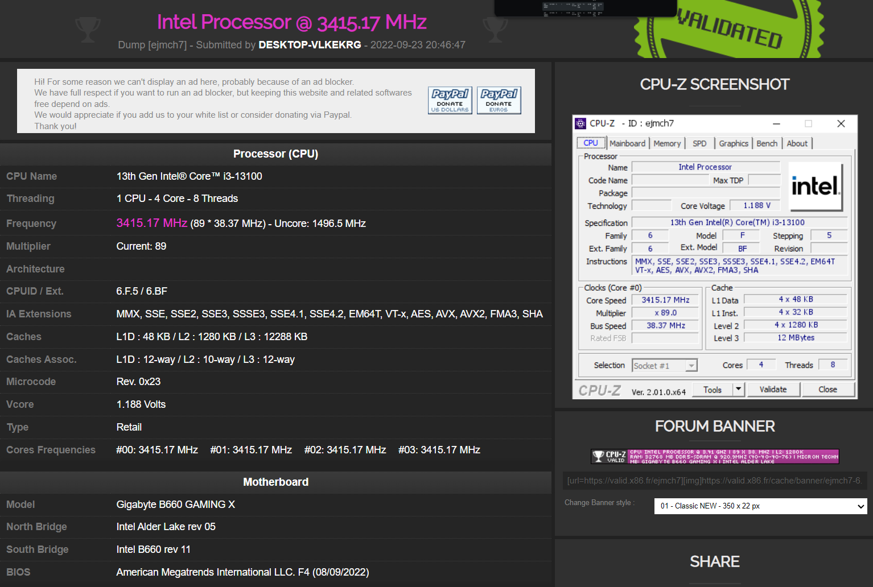The height and width of the screenshot is (587, 873).
Task: Open the Mainboard tab in CPU-Z
Action: 627,143
